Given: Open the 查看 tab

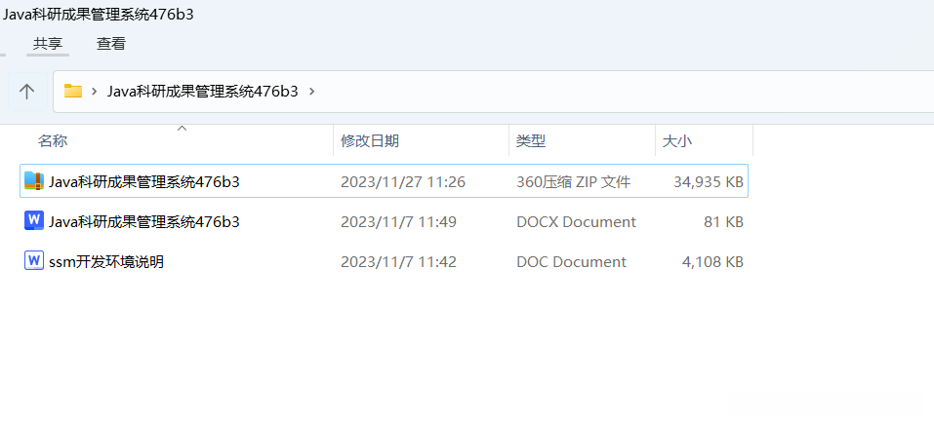Looking at the screenshot, I should click(x=111, y=44).
